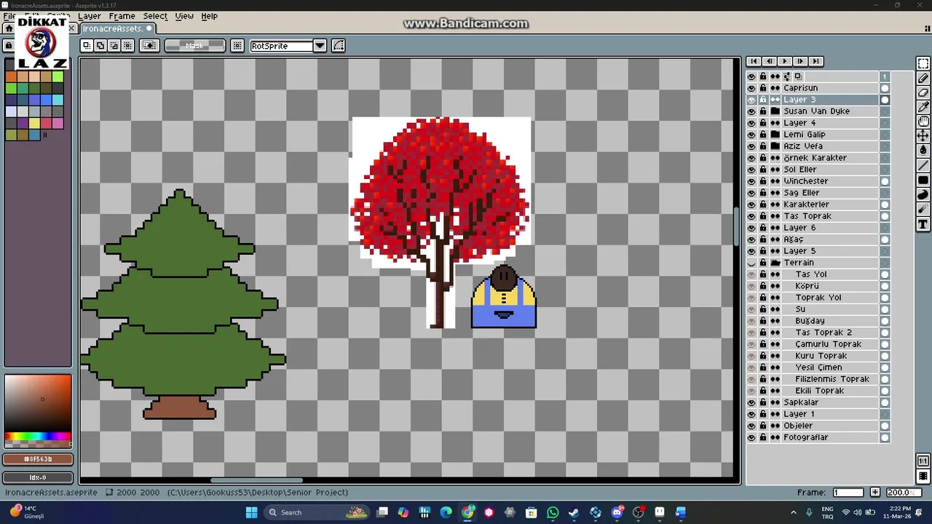Toggle the lock on Layer 4
This screenshot has width=932, height=524.
763,123
